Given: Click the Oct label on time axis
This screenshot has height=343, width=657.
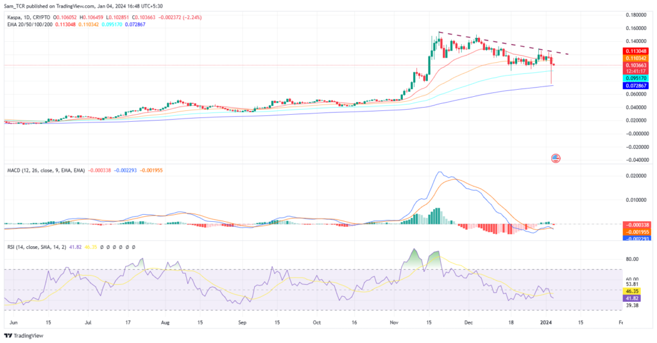Looking at the screenshot, I should tap(317, 323).
